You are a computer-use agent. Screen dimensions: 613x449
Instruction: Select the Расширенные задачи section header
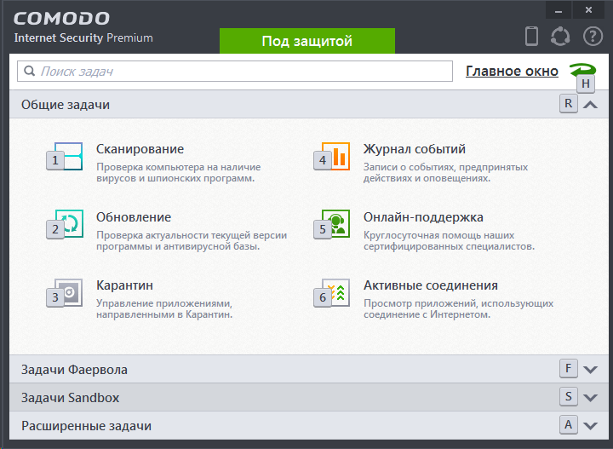point(309,425)
